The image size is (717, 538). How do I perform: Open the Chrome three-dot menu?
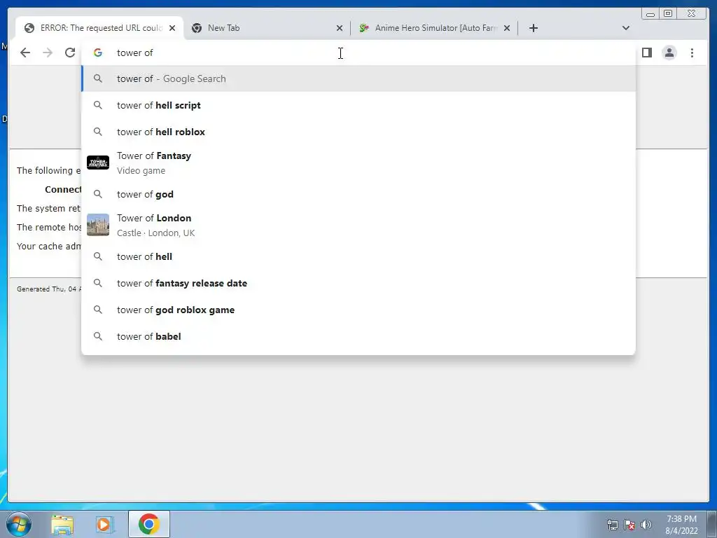click(x=692, y=53)
